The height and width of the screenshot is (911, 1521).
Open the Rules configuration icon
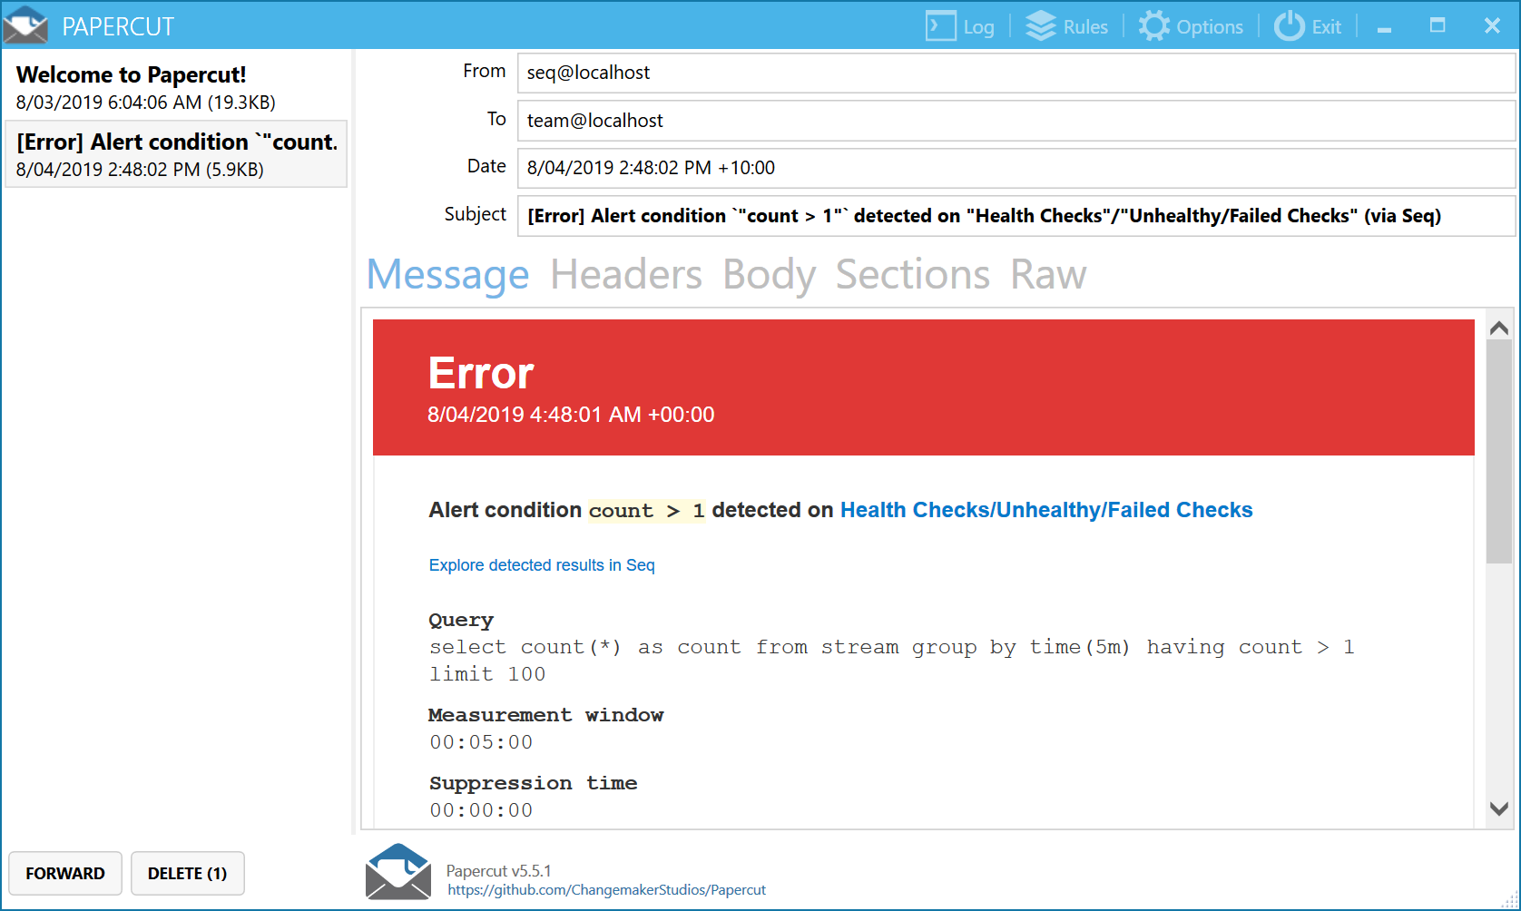(x=1041, y=25)
